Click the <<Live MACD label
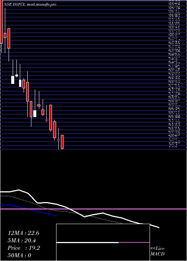This screenshot has height=261, width=187. click(x=157, y=251)
